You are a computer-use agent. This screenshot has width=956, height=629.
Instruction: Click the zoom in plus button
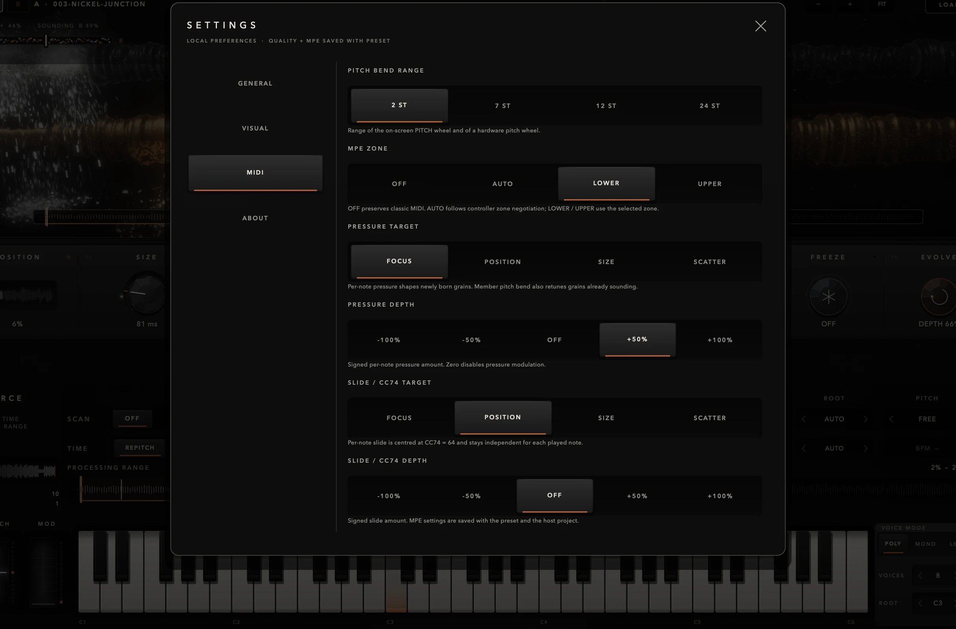(x=850, y=4)
